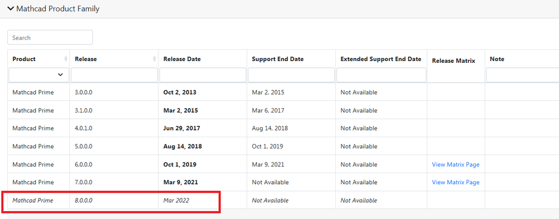Image resolution: width=559 pixels, height=219 pixels.
Task: Open View Matrix Page for release 7.0.0.0
Action: [455, 182]
